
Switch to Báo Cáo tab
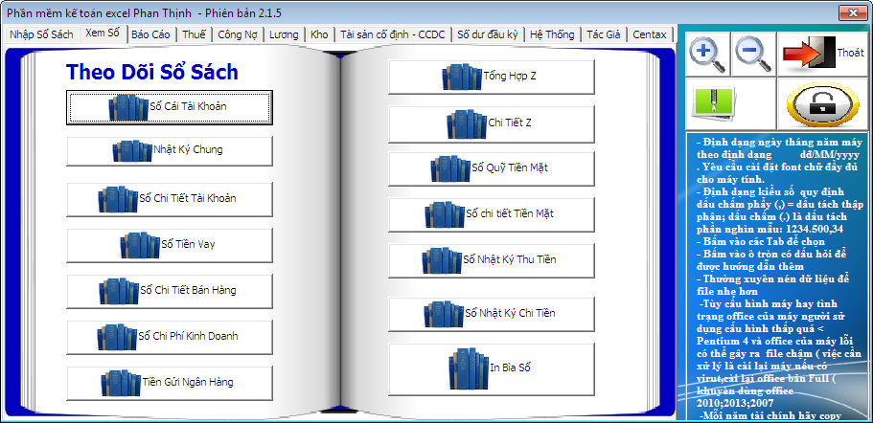tap(150, 34)
